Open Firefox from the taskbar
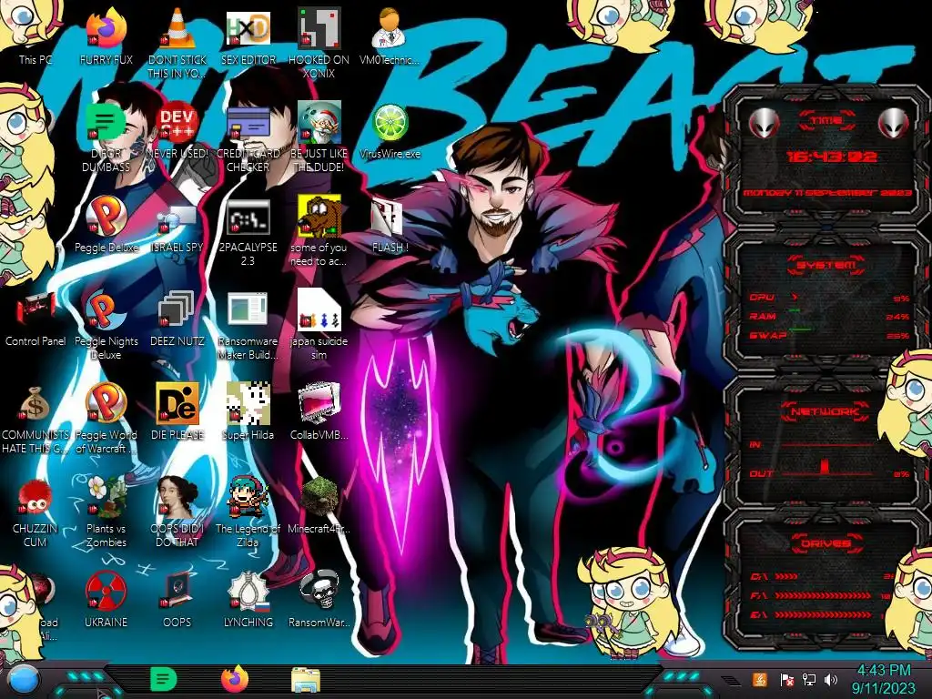 [x=235, y=679]
